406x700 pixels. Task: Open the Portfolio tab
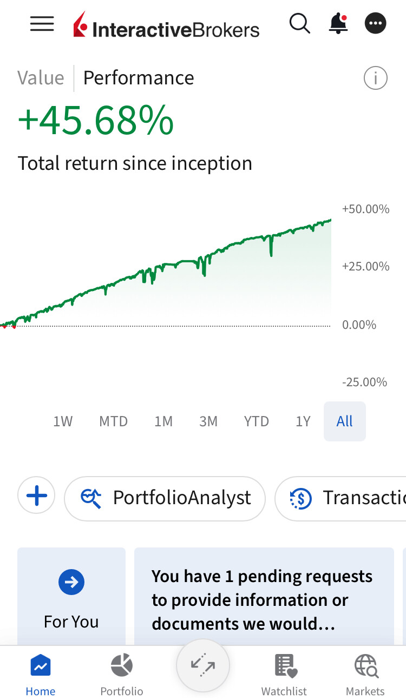pyautogui.click(x=122, y=675)
